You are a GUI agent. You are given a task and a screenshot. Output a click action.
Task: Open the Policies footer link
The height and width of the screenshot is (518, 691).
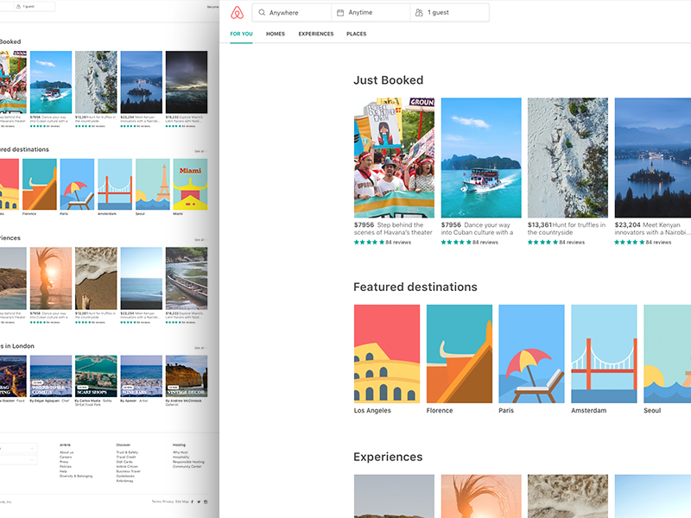tap(66, 466)
